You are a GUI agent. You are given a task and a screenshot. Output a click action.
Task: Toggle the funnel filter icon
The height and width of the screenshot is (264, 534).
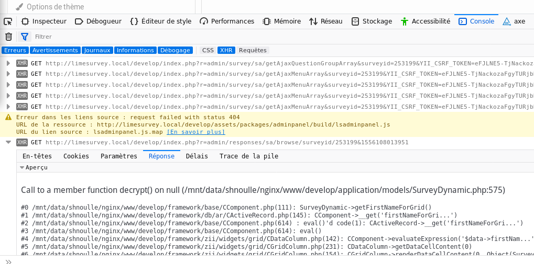click(x=24, y=37)
